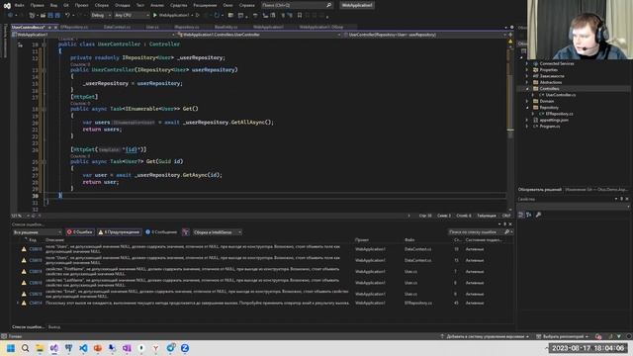Open the Git menu
Screen dimensions: 633x356
click(x=66, y=5)
